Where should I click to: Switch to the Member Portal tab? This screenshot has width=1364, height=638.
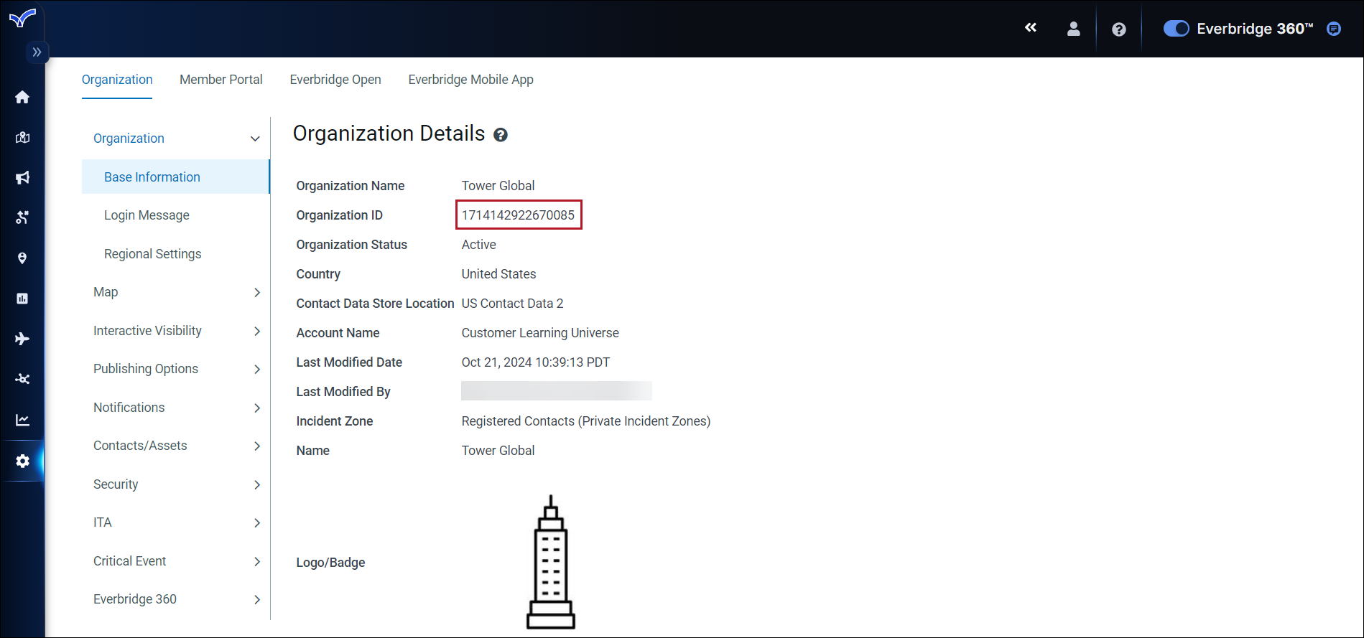click(x=221, y=80)
